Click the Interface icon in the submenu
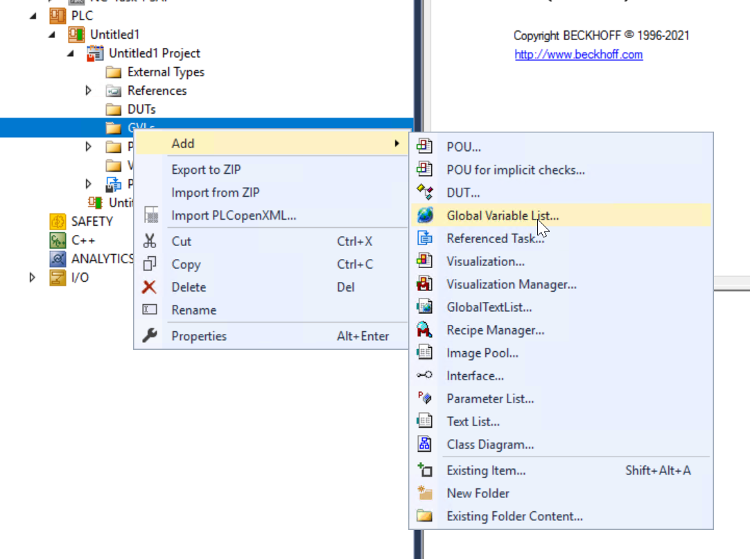This screenshot has height=559, width=750. coord(424,375)
